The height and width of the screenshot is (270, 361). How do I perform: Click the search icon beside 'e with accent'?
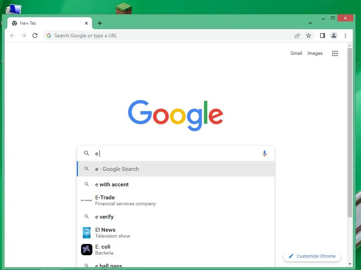tap(87, 184)
